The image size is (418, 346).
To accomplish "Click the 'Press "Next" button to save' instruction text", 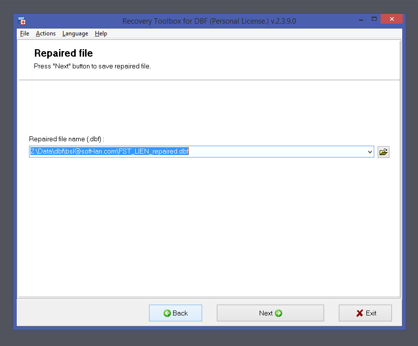I will point(92,66).
